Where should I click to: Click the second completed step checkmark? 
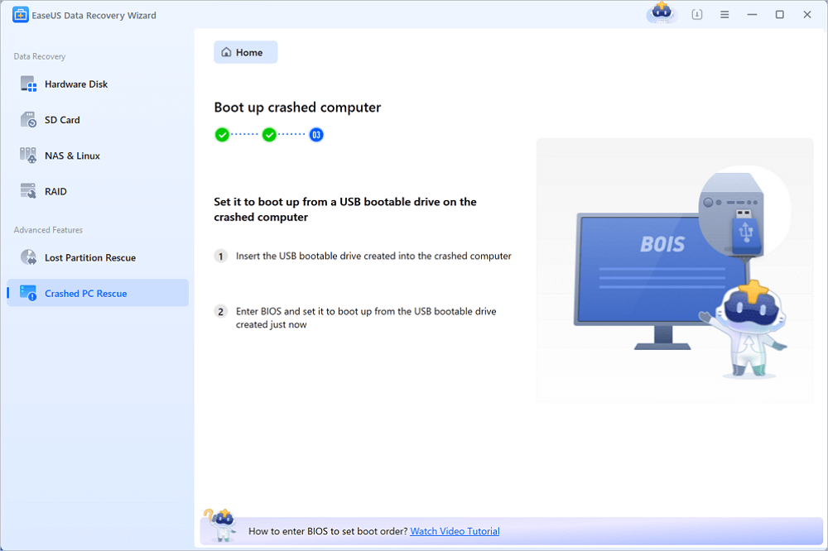click(269, 135)
